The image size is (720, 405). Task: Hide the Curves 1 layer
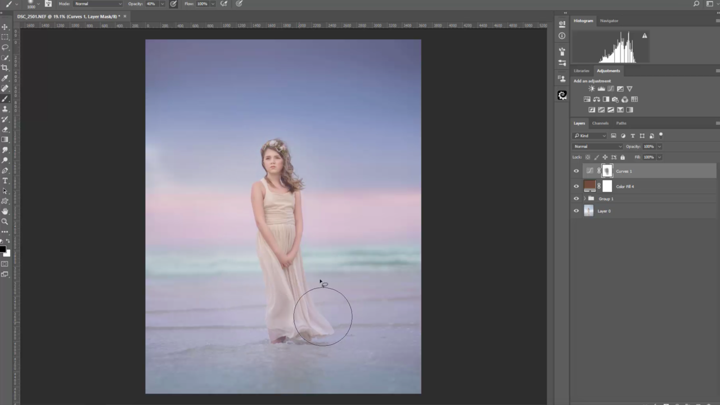point(576,171)
